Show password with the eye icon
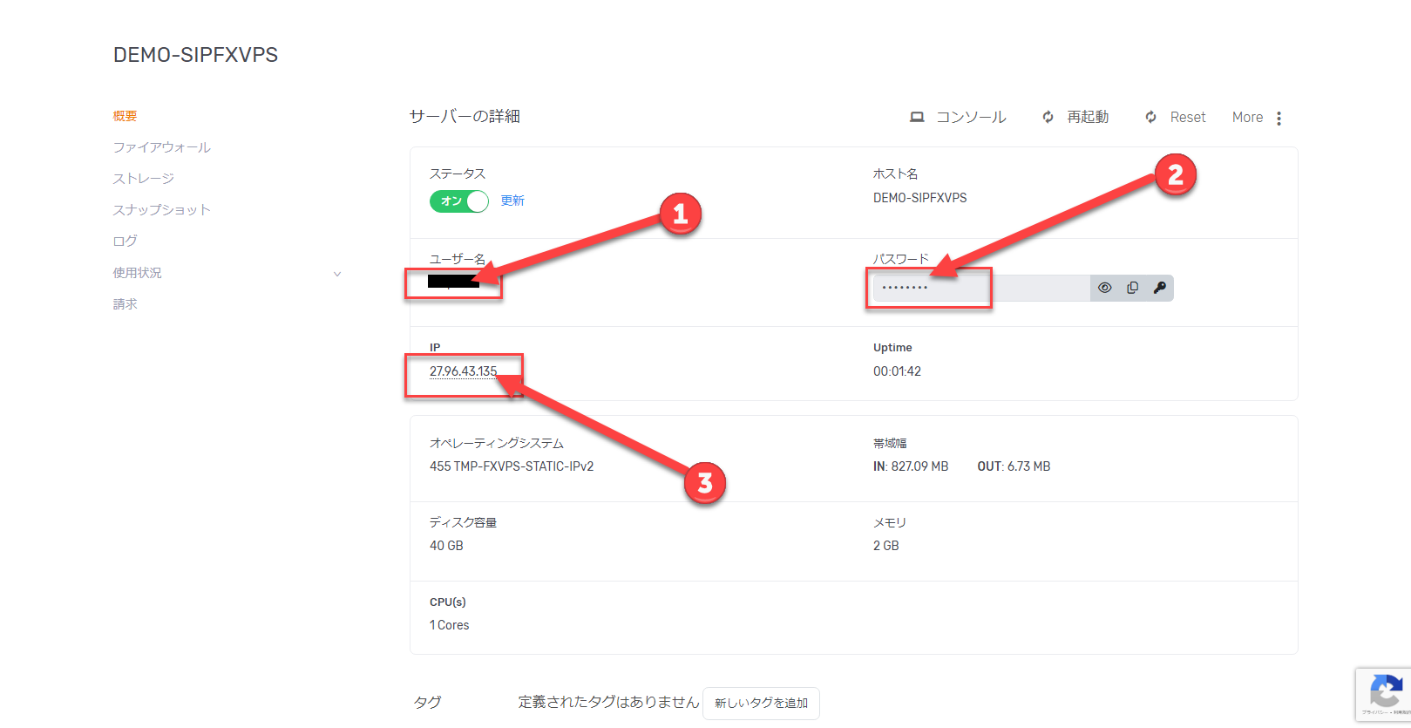The width and height of the screenshot is (1411, 728). (1104, 288)
